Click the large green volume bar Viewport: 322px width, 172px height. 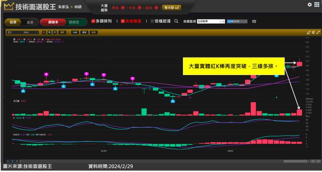point(144,112)
